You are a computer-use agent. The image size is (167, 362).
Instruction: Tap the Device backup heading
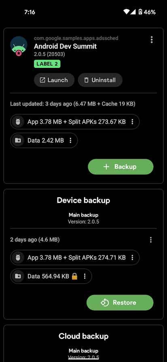click(83, 200)
